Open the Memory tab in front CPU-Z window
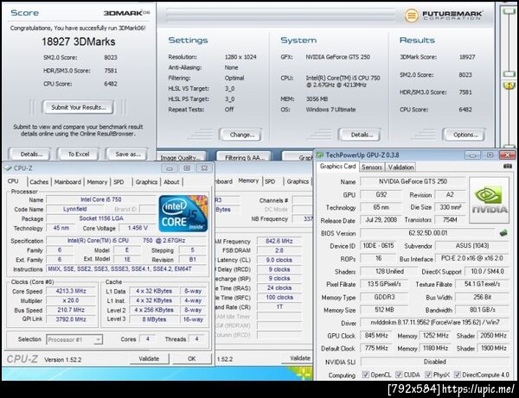This screenshot has width=519, height=398. click(x=97, y=182)
